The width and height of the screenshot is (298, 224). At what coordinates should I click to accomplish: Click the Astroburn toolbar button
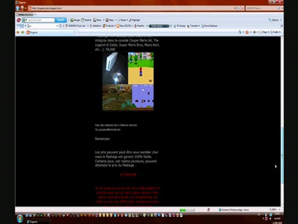[95, 26]
